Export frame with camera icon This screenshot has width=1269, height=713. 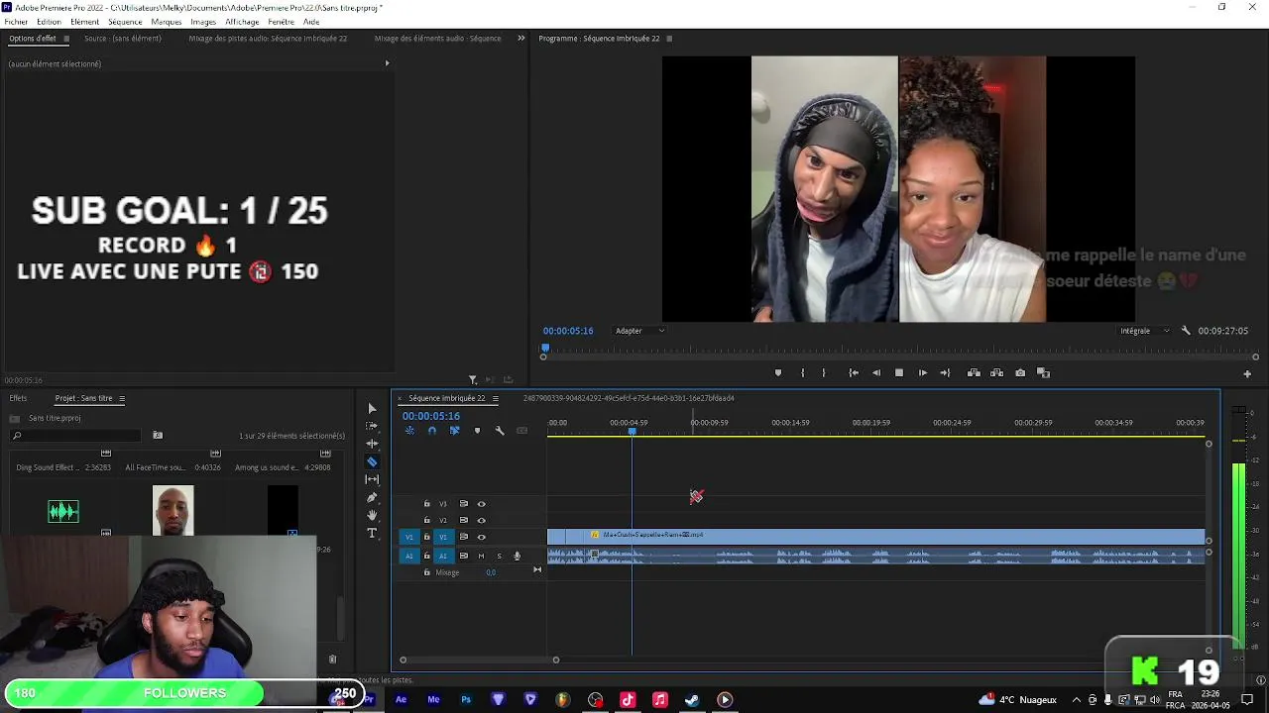(x=1020, y=373)
